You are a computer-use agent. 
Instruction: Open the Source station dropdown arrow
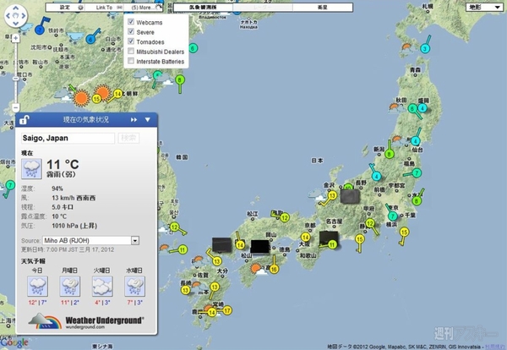(x=135, y=240)
